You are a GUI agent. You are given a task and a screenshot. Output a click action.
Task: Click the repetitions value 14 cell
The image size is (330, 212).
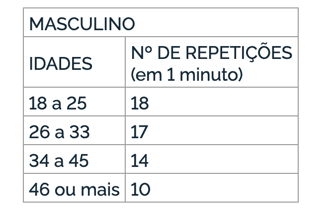point(140,161)
